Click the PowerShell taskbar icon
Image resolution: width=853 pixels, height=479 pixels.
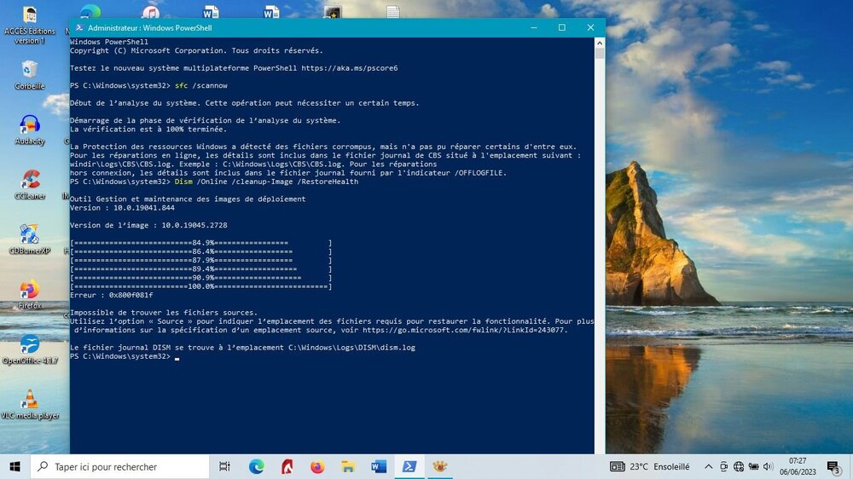pyautogui.click(x=409, y=467)
